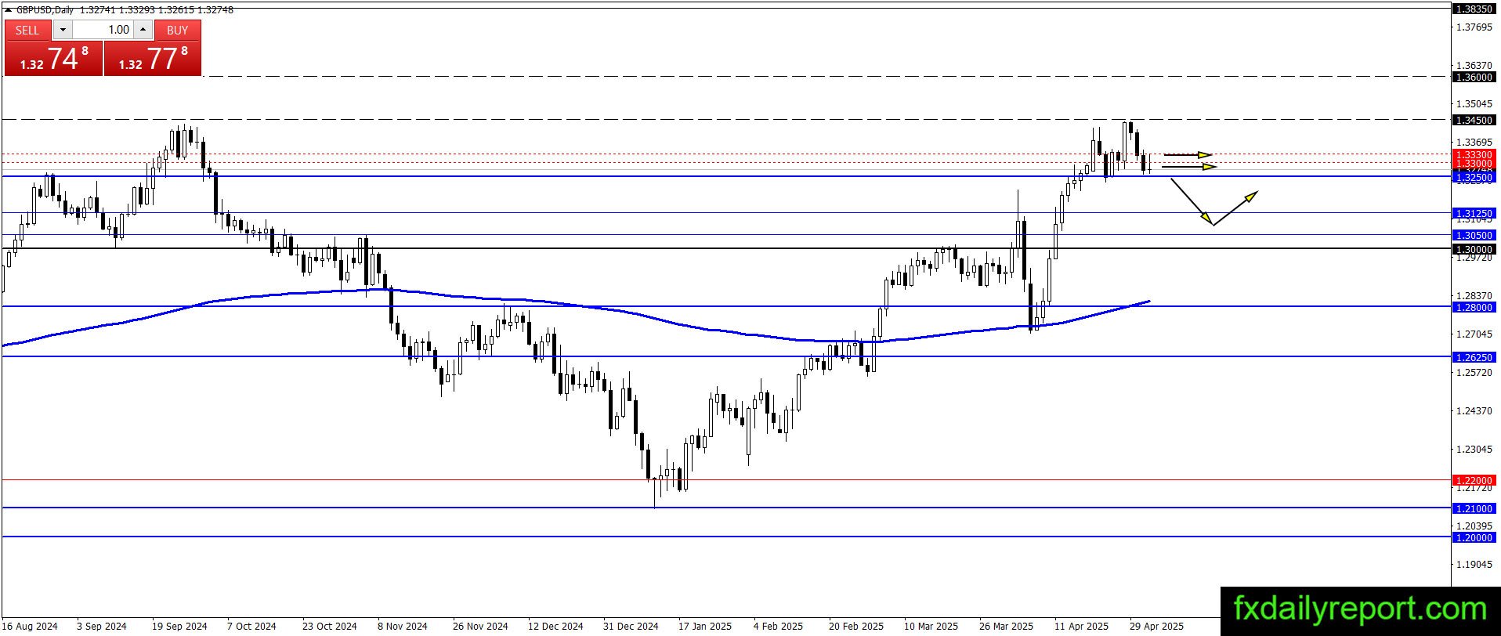Image resolution: width=1501 pixels, height=636 pixels.
Task: Select the blue 1.32500 level label
Action: click(1474, 178)
